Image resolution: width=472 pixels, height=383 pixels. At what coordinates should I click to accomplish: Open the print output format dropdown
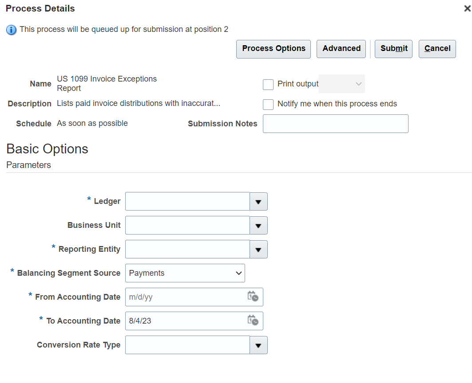(342, 84)
